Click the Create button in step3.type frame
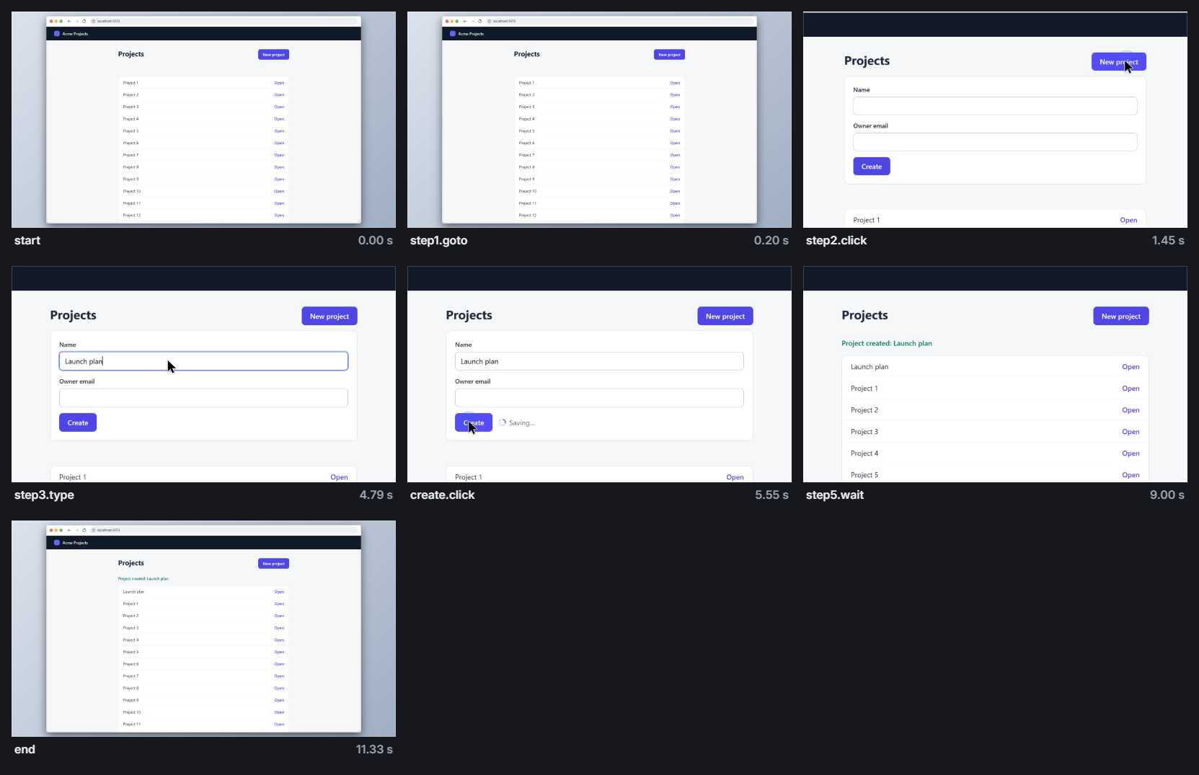Viewport: 1199px width, 775px height. pyautogui.click(x=78, y=422)
